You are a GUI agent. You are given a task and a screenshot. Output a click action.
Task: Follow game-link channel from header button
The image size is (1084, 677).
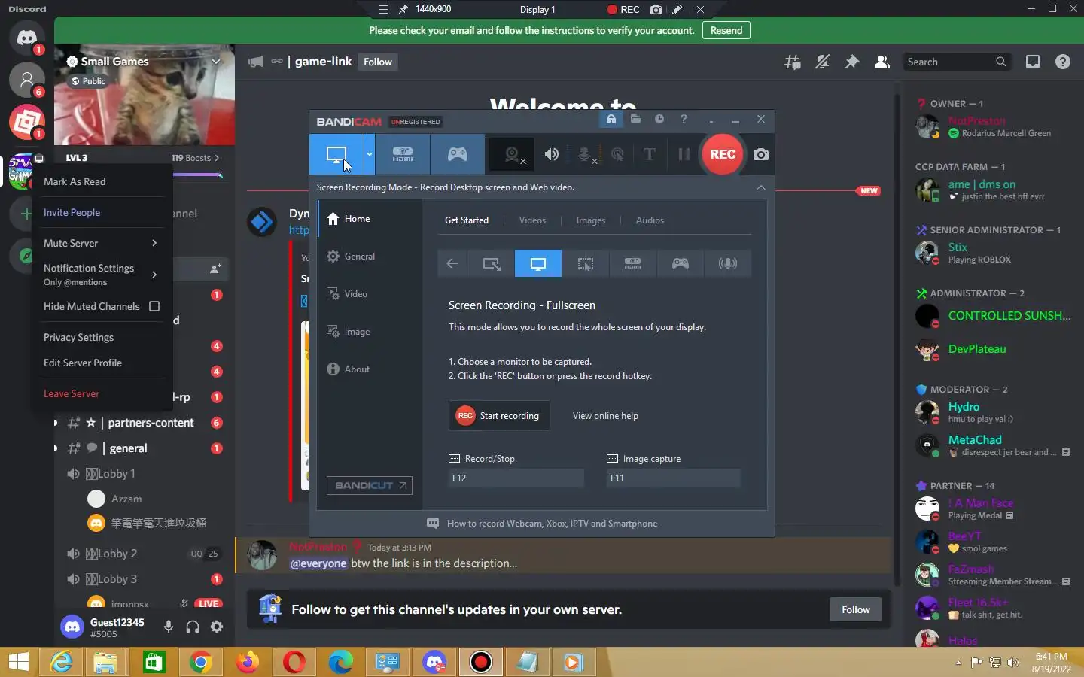coord(378,62)
